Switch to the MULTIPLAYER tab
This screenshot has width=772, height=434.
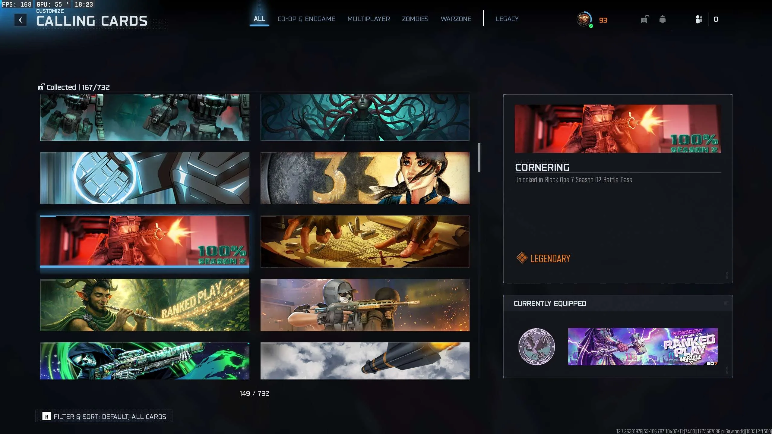point(369,19)
